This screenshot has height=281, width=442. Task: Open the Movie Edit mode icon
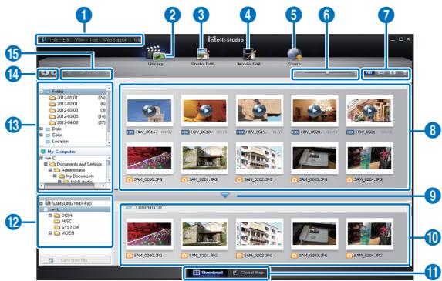tap(249, 53)
